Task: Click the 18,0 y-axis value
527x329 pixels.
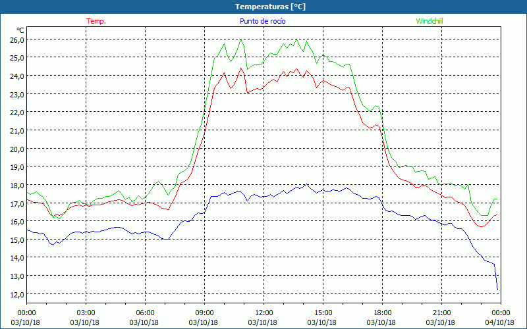Action: [16, 186]
